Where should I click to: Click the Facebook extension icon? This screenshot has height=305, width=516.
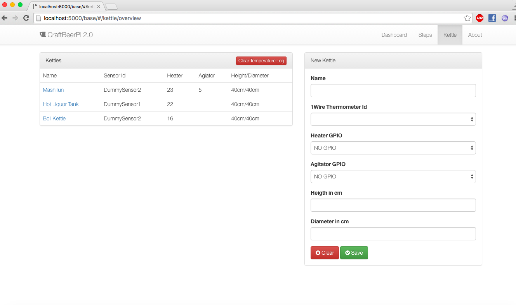click(492, 18)
